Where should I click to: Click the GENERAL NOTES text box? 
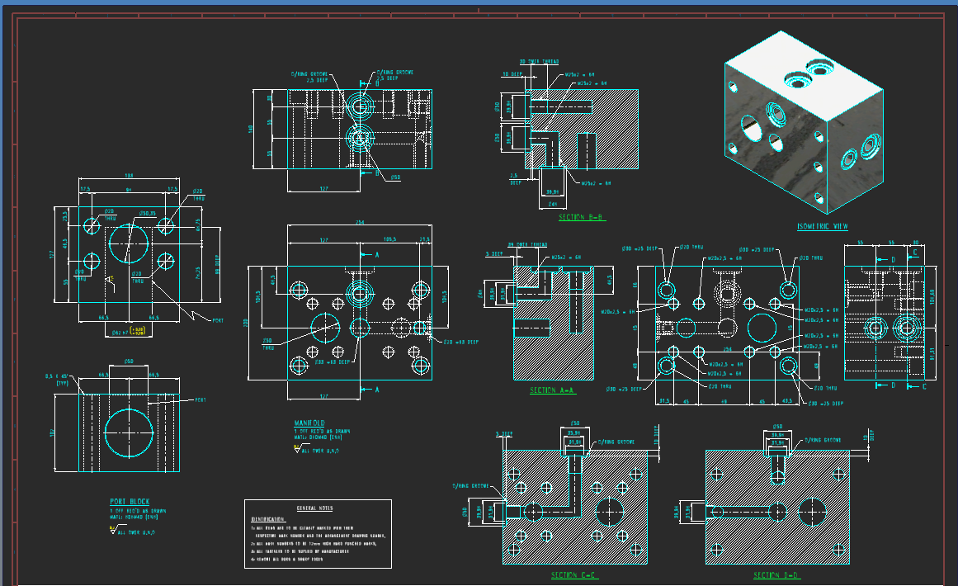(x=318, y=533)
